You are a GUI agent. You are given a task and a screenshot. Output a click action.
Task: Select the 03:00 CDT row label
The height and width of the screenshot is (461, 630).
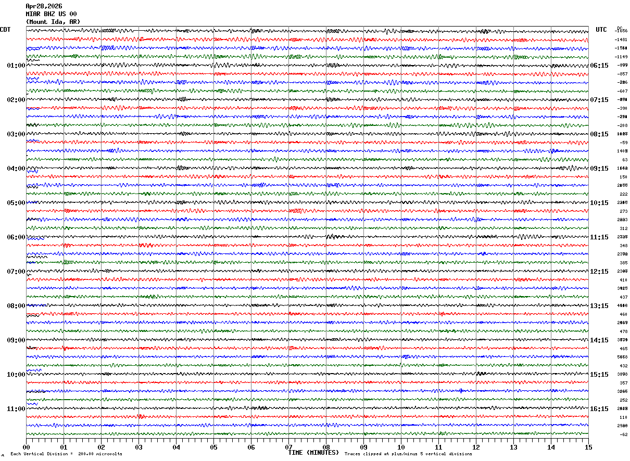click(x=16, y=134)
